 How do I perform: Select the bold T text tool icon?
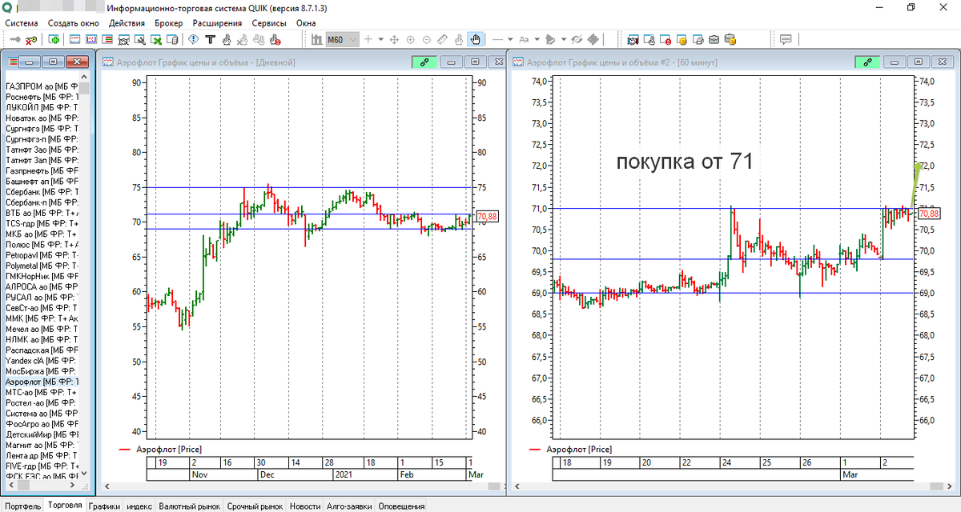click(210, 39)
